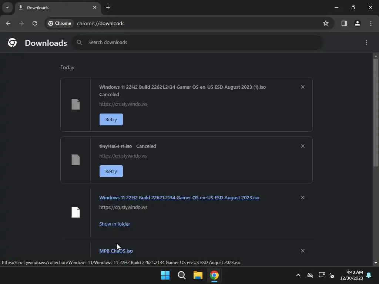Click the white file icon of completed Gamer OS iso
Viewport: 379px width, 284px height.
coord(76,212)
